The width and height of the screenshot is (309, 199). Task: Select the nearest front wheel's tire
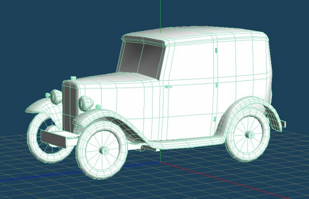pyautogui.click(x=102, y=149)
